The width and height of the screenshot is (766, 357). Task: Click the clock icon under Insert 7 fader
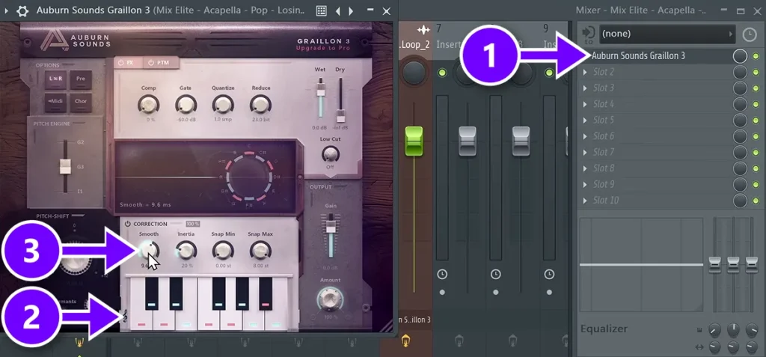click(x=442, y=274)
